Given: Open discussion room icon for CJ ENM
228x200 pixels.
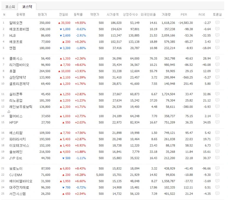Looking at the screenshot, I should click(217, 175).
